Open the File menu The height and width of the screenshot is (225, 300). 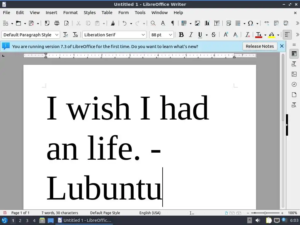(x=6, y=13)
